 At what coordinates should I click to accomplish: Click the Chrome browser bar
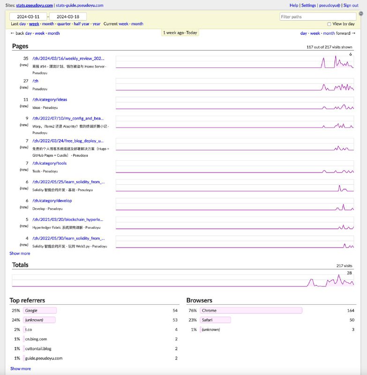(x=251, y=310)
